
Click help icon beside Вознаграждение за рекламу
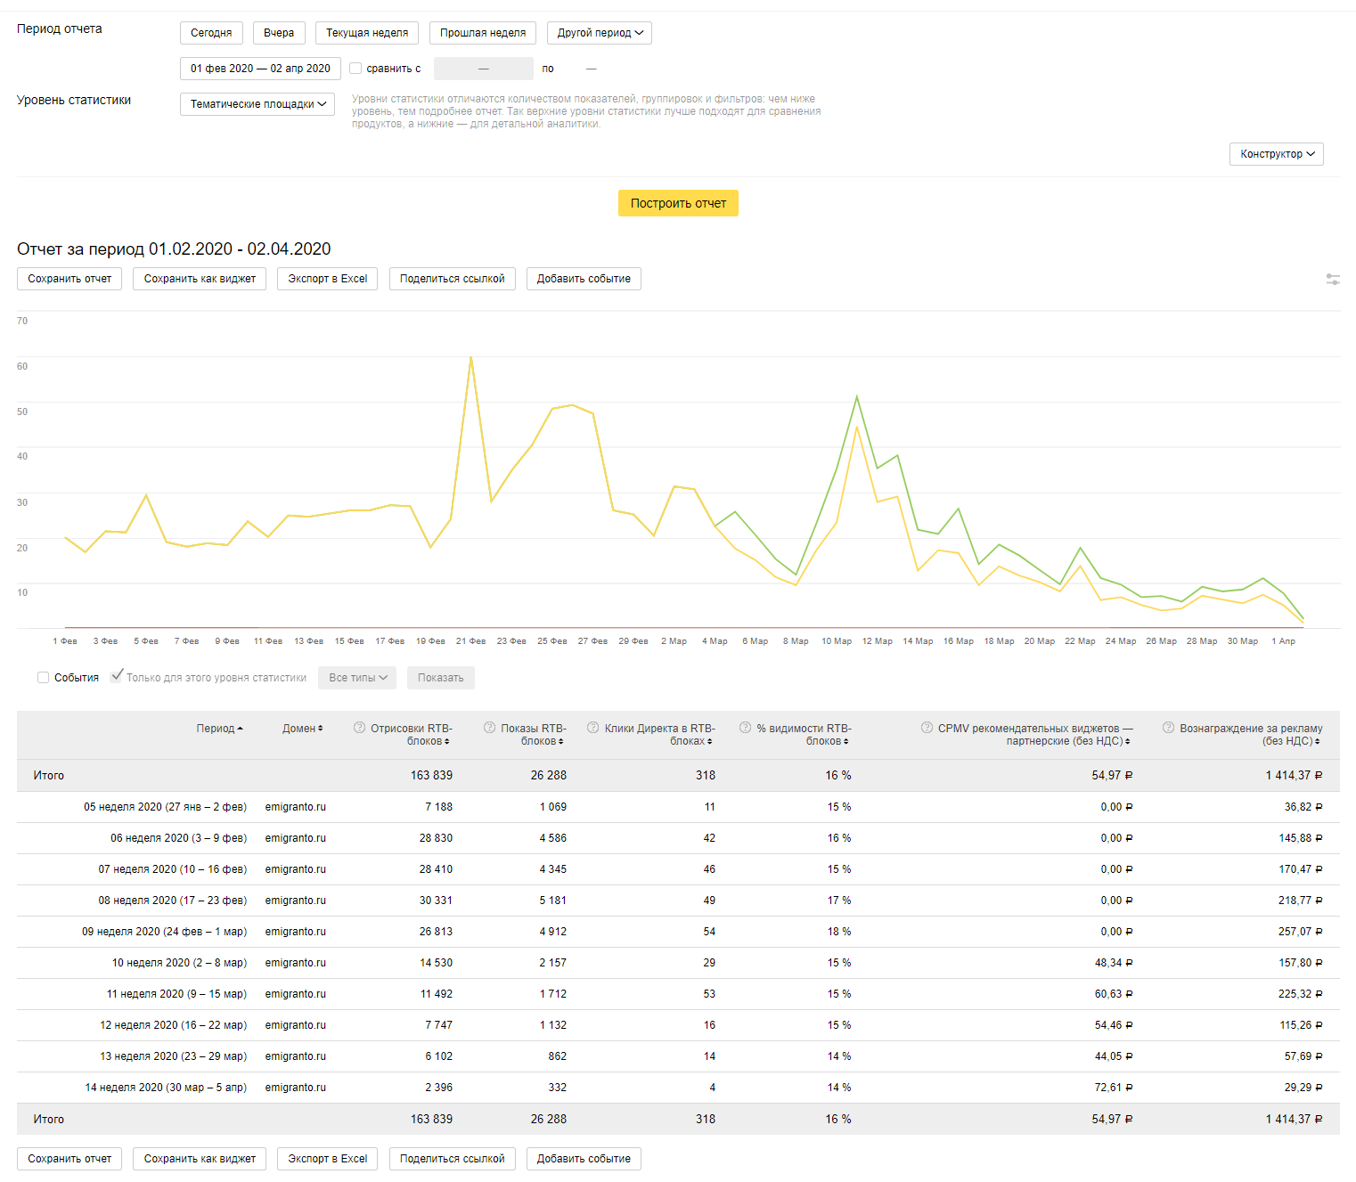(x=1168, y=728)
